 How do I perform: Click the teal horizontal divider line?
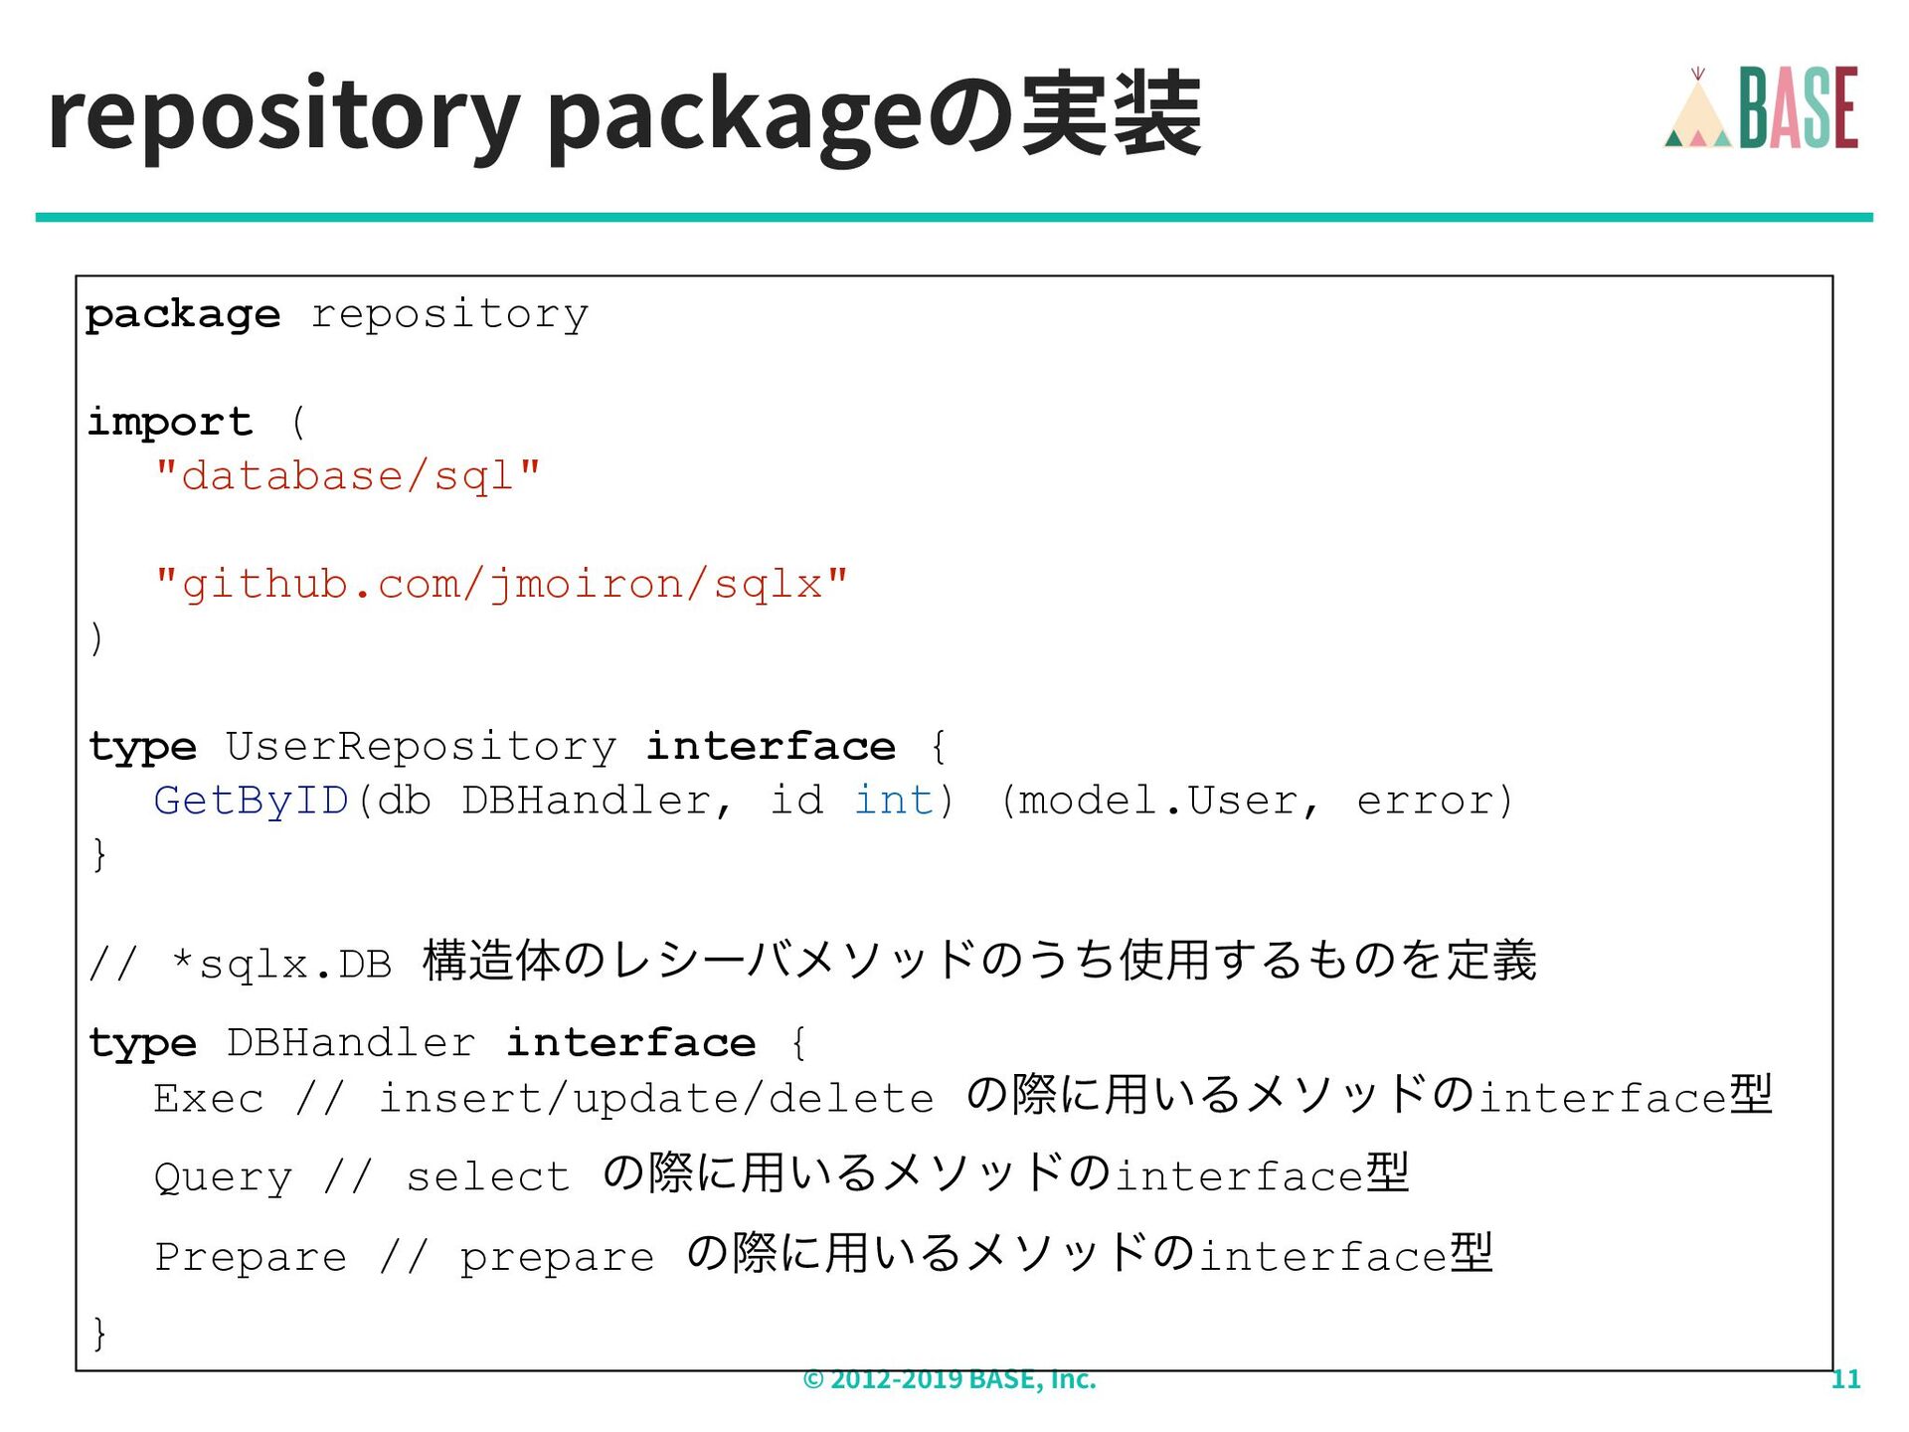[953, 217]
